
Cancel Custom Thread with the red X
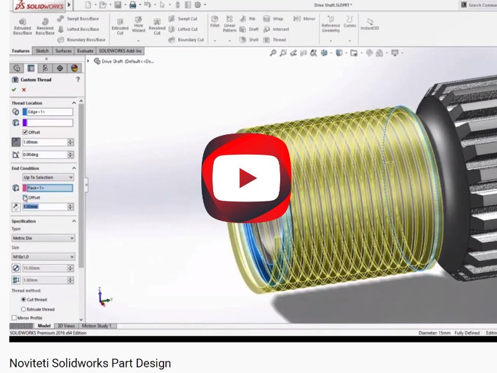pyautogui.click(x=24, y=90)
